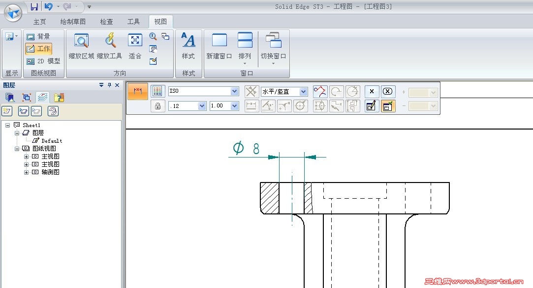Screen dimensions: 533x288
Task: Toggle the circled (x) reference button
Action: 387,91
